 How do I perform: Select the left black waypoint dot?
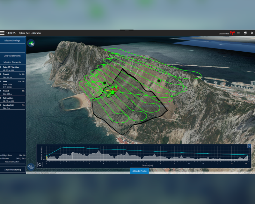(105, 83)
